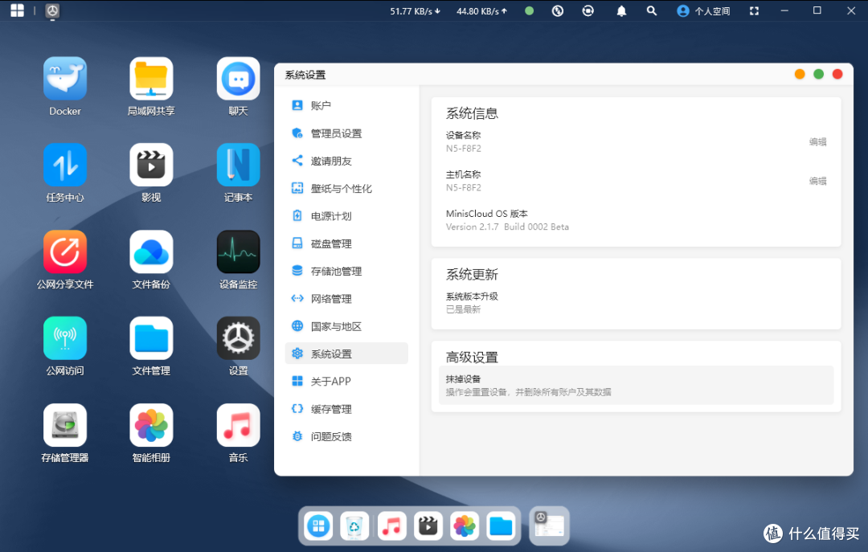Screen dimensions: 868x552
Task: Click the sync circle icon in the top bar
Action: click(x=588, y=10)
